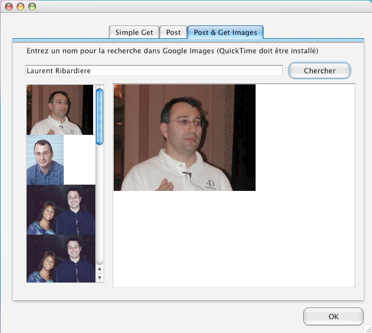Click the large preview photo of the presenter
Image resolution: width=372 pixels, height=333 pixels.
point(184,138)
